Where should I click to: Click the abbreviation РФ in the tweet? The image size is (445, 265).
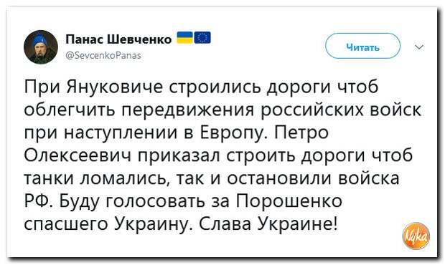click(38, 201)
